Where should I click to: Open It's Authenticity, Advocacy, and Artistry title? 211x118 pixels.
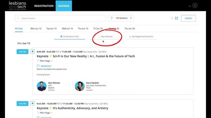pos(73,108)
